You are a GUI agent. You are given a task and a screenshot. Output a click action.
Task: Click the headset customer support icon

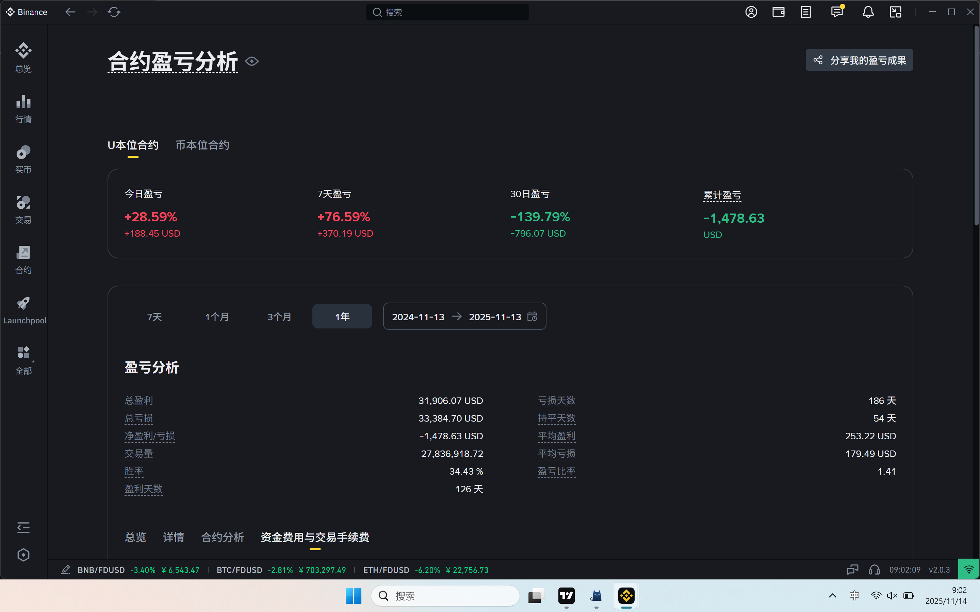pos(874,570)
